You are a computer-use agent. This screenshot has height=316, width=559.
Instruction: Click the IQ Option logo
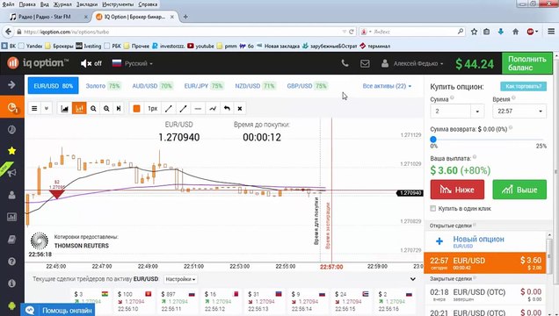[x=38, y=63]
